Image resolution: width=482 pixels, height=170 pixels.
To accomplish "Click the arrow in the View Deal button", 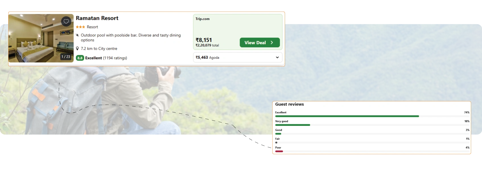I will click(x=272, y=43).
